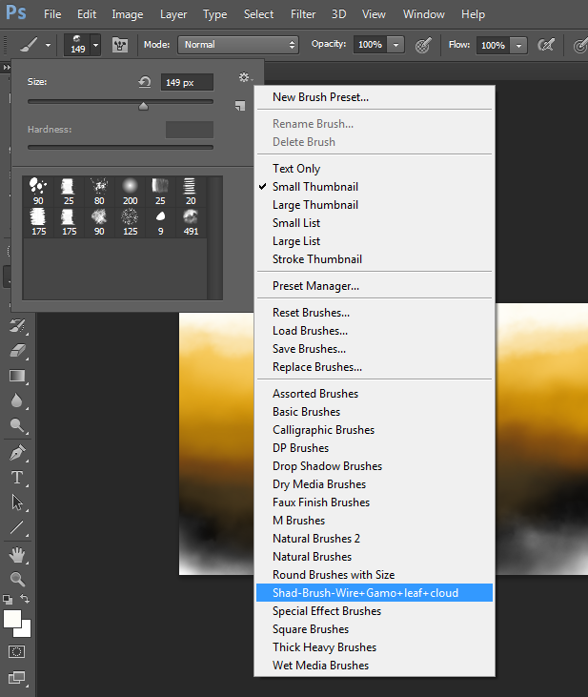Select the Gradient tool
This screenshot has width=588, height=697.
point(17,376)
